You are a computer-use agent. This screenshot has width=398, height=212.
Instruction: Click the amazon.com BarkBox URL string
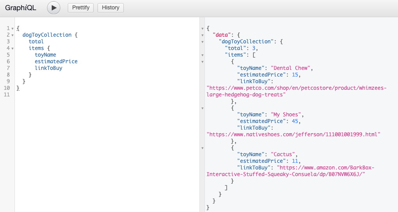[x=326, y=167]
